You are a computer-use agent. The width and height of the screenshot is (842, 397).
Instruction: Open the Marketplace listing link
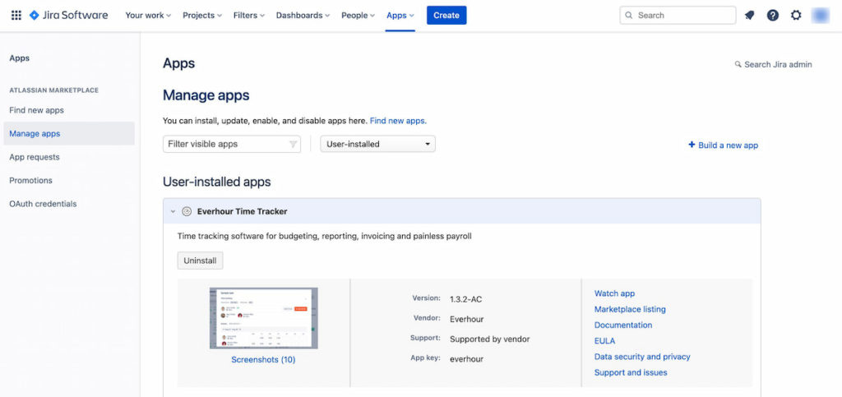(x=630, y=309)
